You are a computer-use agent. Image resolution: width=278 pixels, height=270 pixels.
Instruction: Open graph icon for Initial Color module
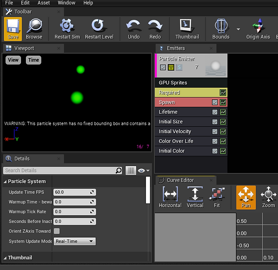pos(223,151)
